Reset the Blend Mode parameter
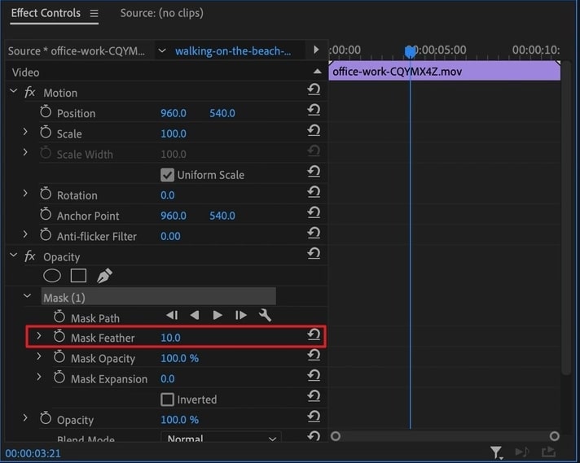Screen dimensions: 580x463 click(314, 436)
